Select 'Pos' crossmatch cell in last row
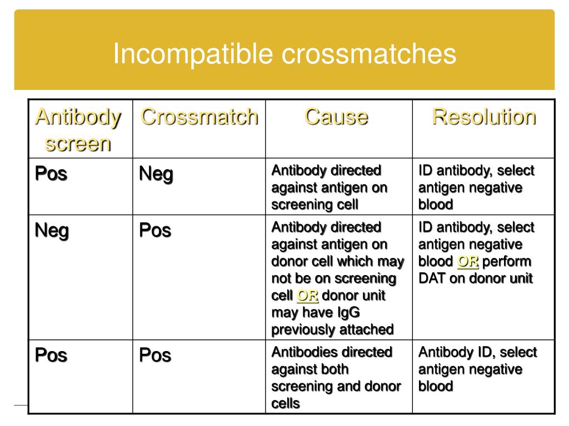The image size is (569, 426). [x=155, y=355]
